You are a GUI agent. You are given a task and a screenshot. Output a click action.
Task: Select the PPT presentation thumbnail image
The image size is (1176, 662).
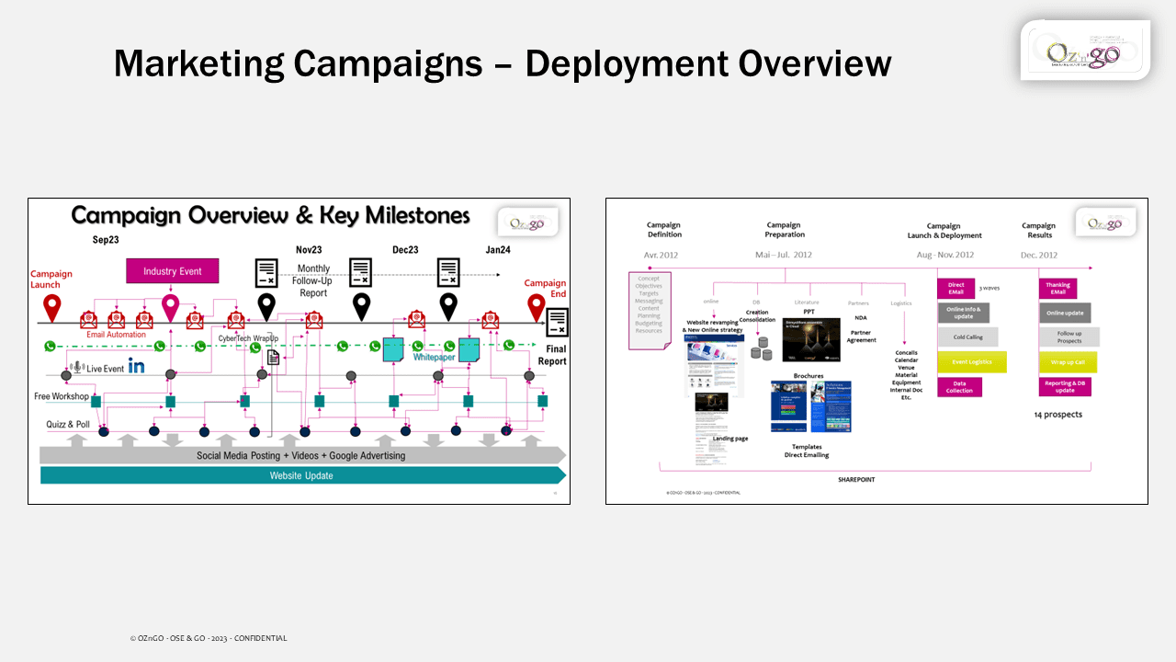pyautogui.click(x=810, y=339)
